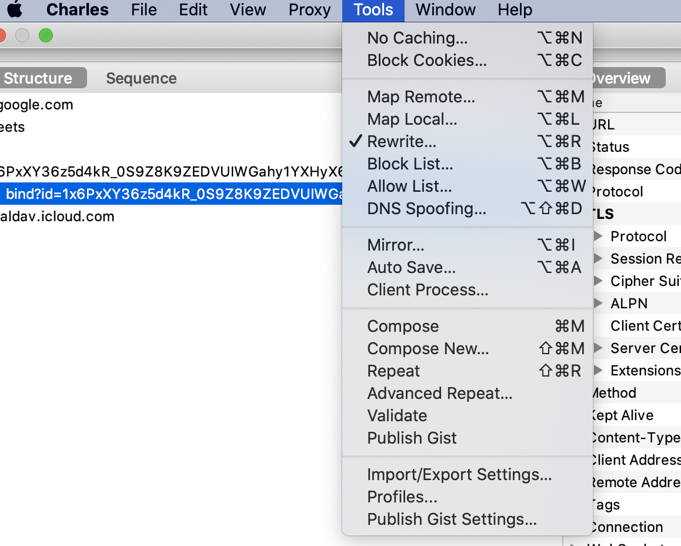Image resolution: width=681 pixels, height=546 pixels.
Task: Toggle the checked Rewrite menu item
Action: tap(402, 142)
